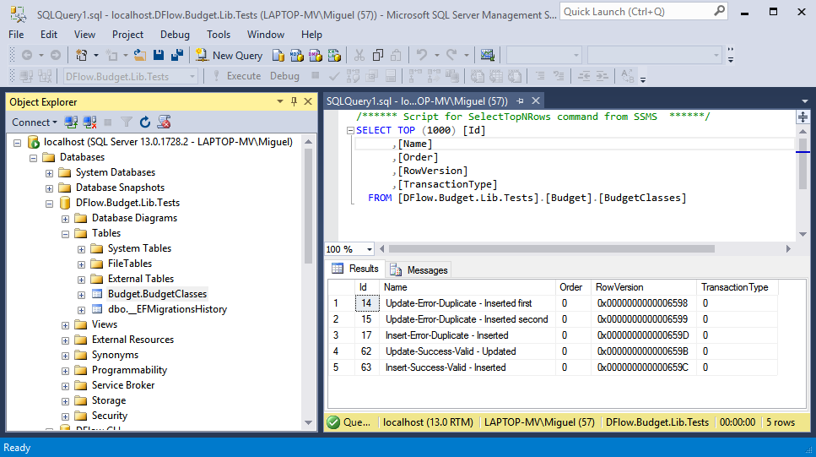Click the New Project toolbar icon
The height and width of the screenshot is (457, 816).
[81, 55]
